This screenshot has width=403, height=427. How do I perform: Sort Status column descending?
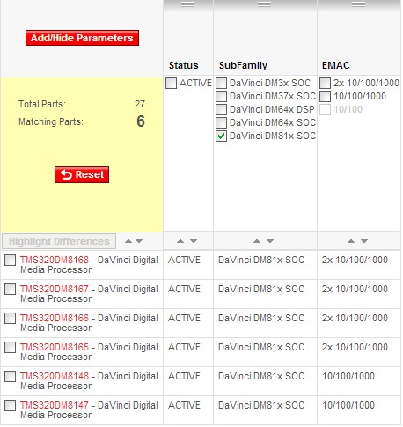194,241
